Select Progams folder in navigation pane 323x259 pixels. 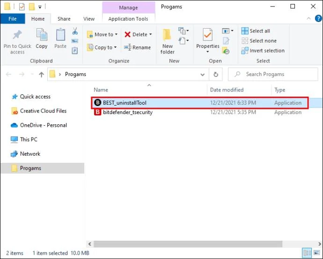(43, 168)
